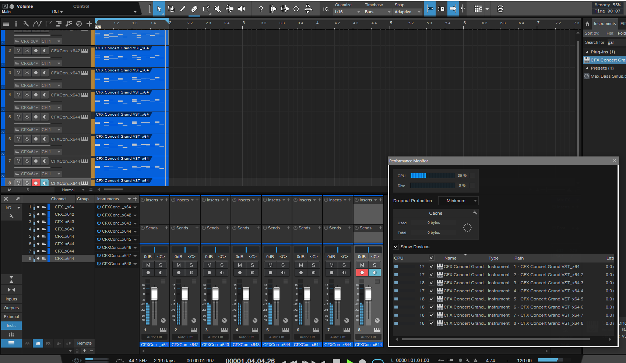
Task: Pick the Paint (pencil) tool
Action: (183, 9)
